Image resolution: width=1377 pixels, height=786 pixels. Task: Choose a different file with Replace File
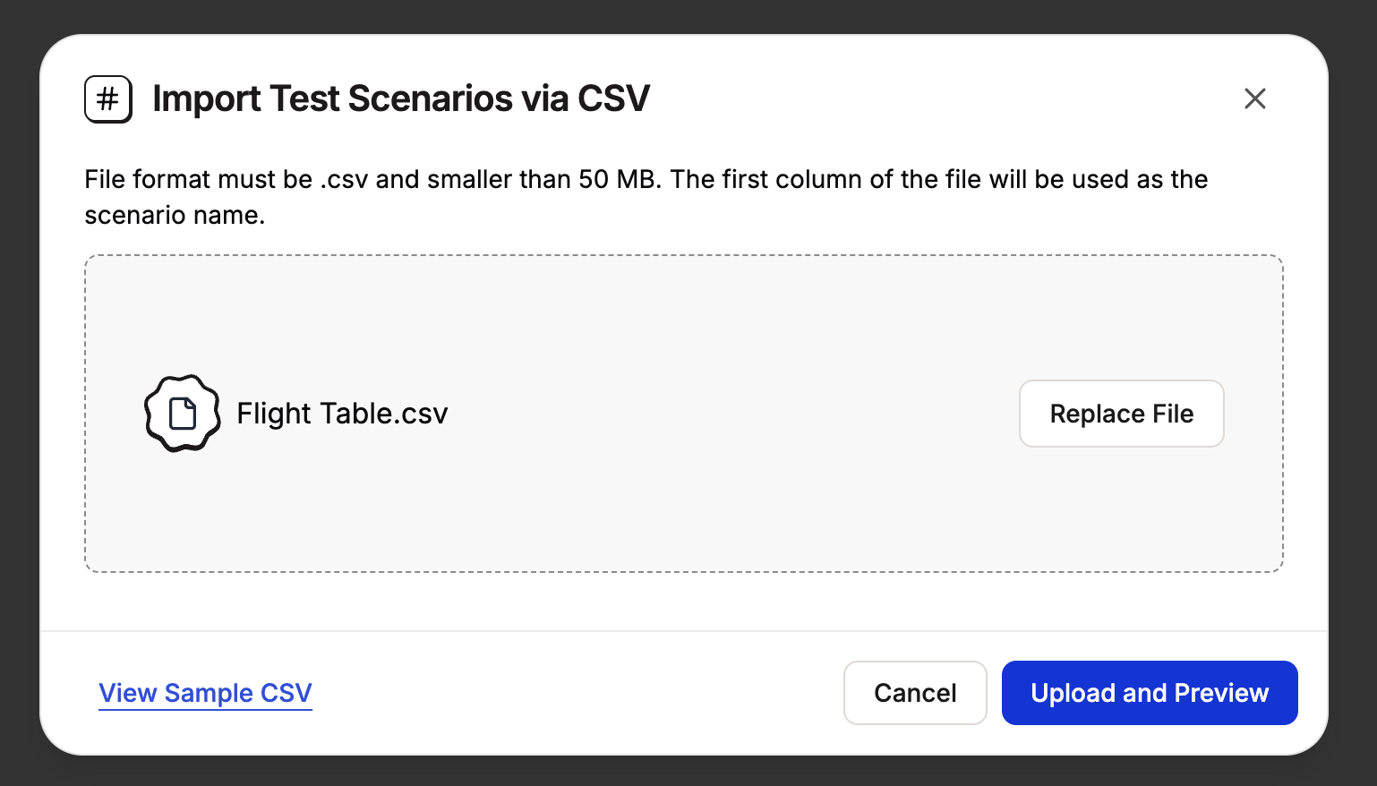click(1122, 414)
